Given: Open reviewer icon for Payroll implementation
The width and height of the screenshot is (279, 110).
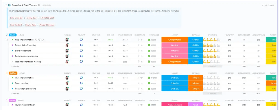Looking at the screenshot, I should click(82, 105).
